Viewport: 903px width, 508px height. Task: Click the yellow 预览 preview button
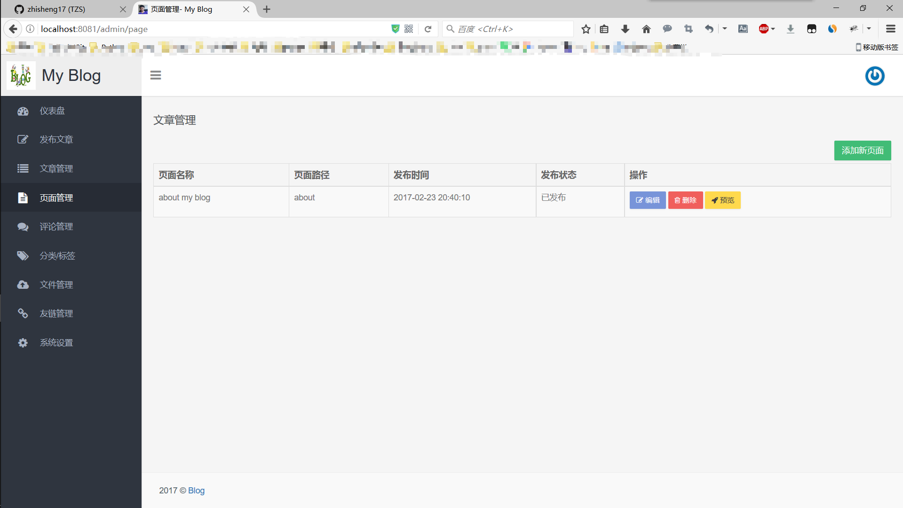coord(722,200)
